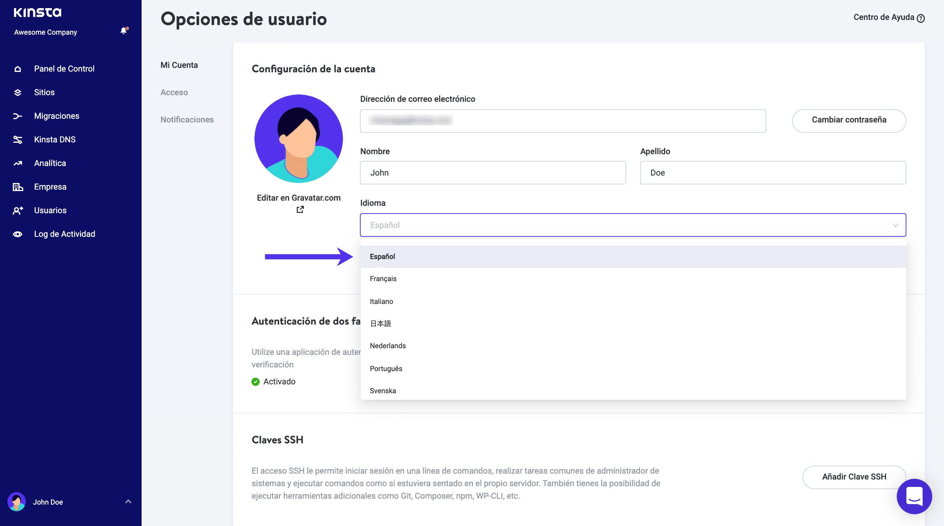Click the Kinsta DNS sidebar icon

pyautogui.click(x=18, y=139)
